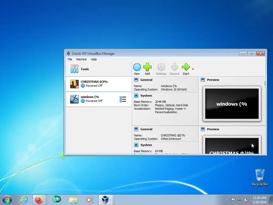Click the Other/Unknown operating system value

coord(171,139)
